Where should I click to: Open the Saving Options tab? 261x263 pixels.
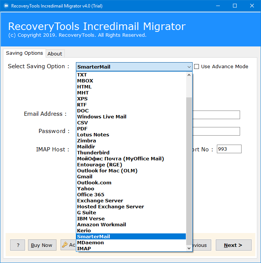click(x=24, y=53)
